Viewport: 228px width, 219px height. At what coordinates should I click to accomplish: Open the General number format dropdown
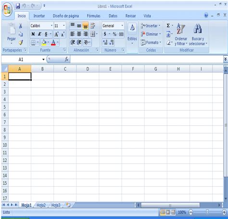122,26
